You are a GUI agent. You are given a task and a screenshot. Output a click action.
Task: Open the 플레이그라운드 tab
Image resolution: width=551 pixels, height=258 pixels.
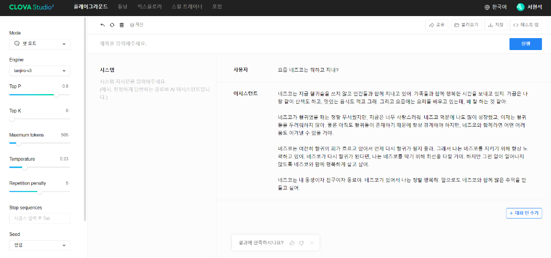(x=91, y=7)
